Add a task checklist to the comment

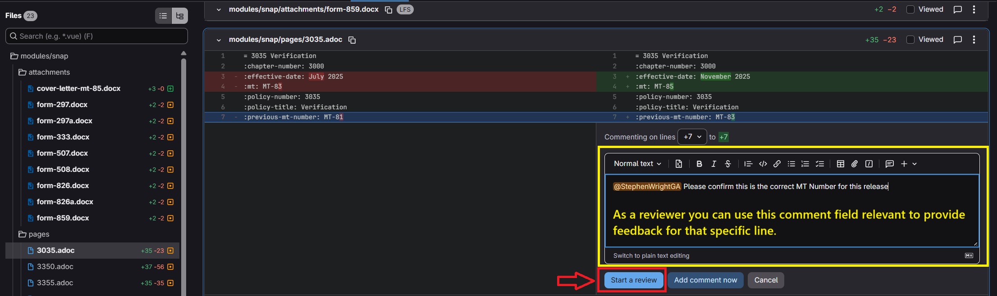pos(819,164)
